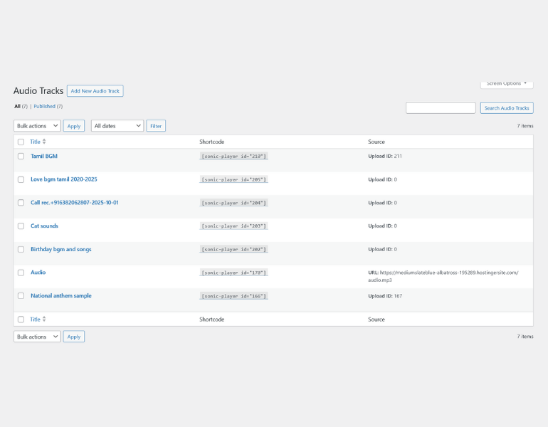Check the National anthem sample checkbox

21,296
